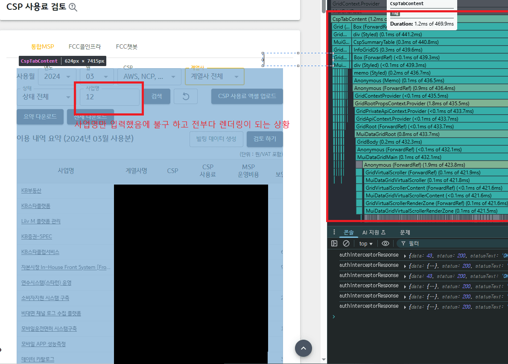
Task: Click the reset (undo arrow) icon button
Action: 186,96
